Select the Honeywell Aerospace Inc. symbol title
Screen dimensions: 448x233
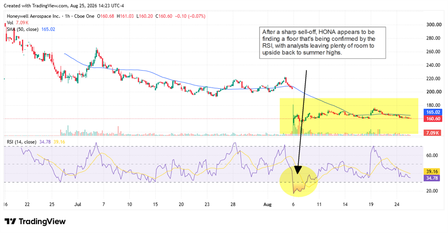point(33,16)
